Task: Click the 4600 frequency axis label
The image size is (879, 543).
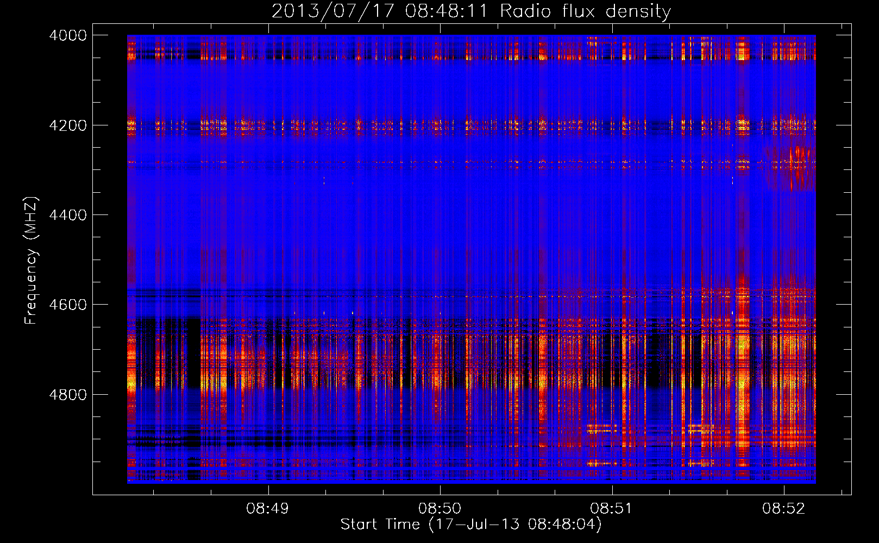Action: pos(68,305)
